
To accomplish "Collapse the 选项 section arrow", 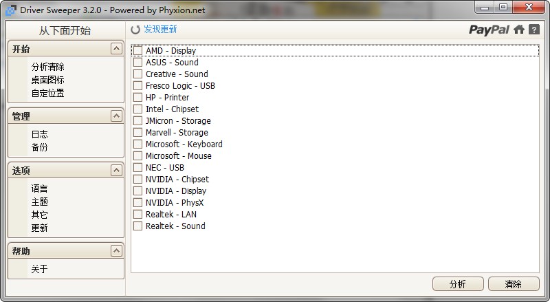I will 116,170.
